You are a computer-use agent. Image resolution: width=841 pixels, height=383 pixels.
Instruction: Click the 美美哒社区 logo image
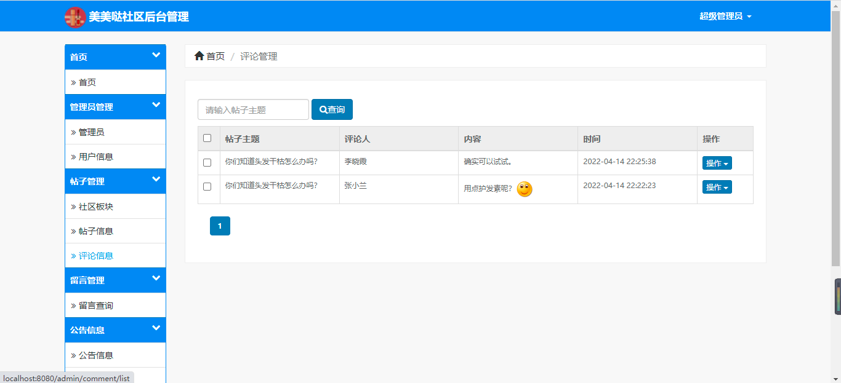[75, 17]
